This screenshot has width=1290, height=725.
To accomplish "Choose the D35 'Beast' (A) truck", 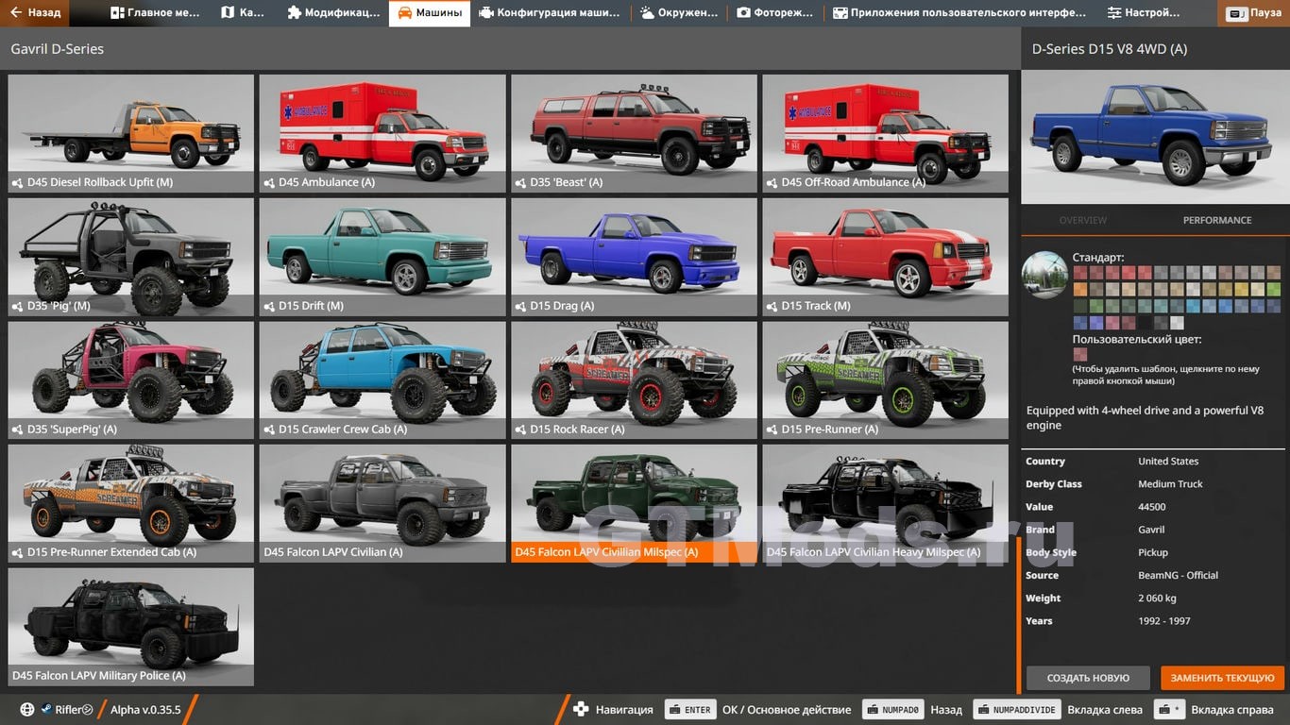I will [634, 134].
